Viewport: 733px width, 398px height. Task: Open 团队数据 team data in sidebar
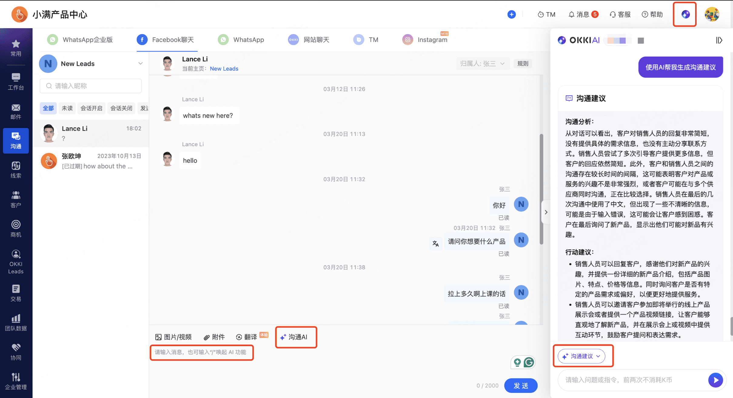pyautogui.click(x=16, y=322)
